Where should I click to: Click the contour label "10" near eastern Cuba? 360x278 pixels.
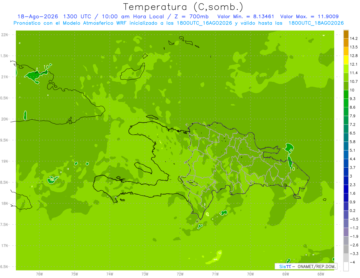tap(46, 67)
